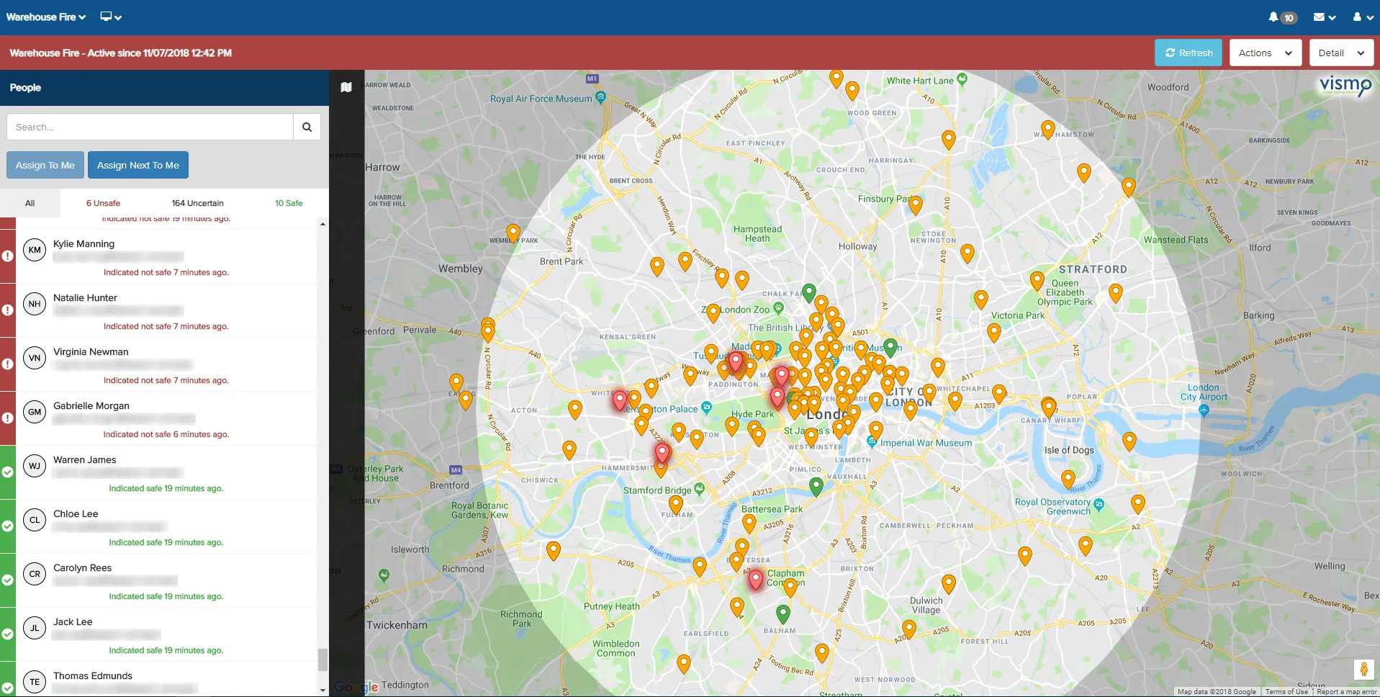Click the search magnifier icon
Image resolution: width=1380 pixels, height=697 pixels.
point(306,127)
